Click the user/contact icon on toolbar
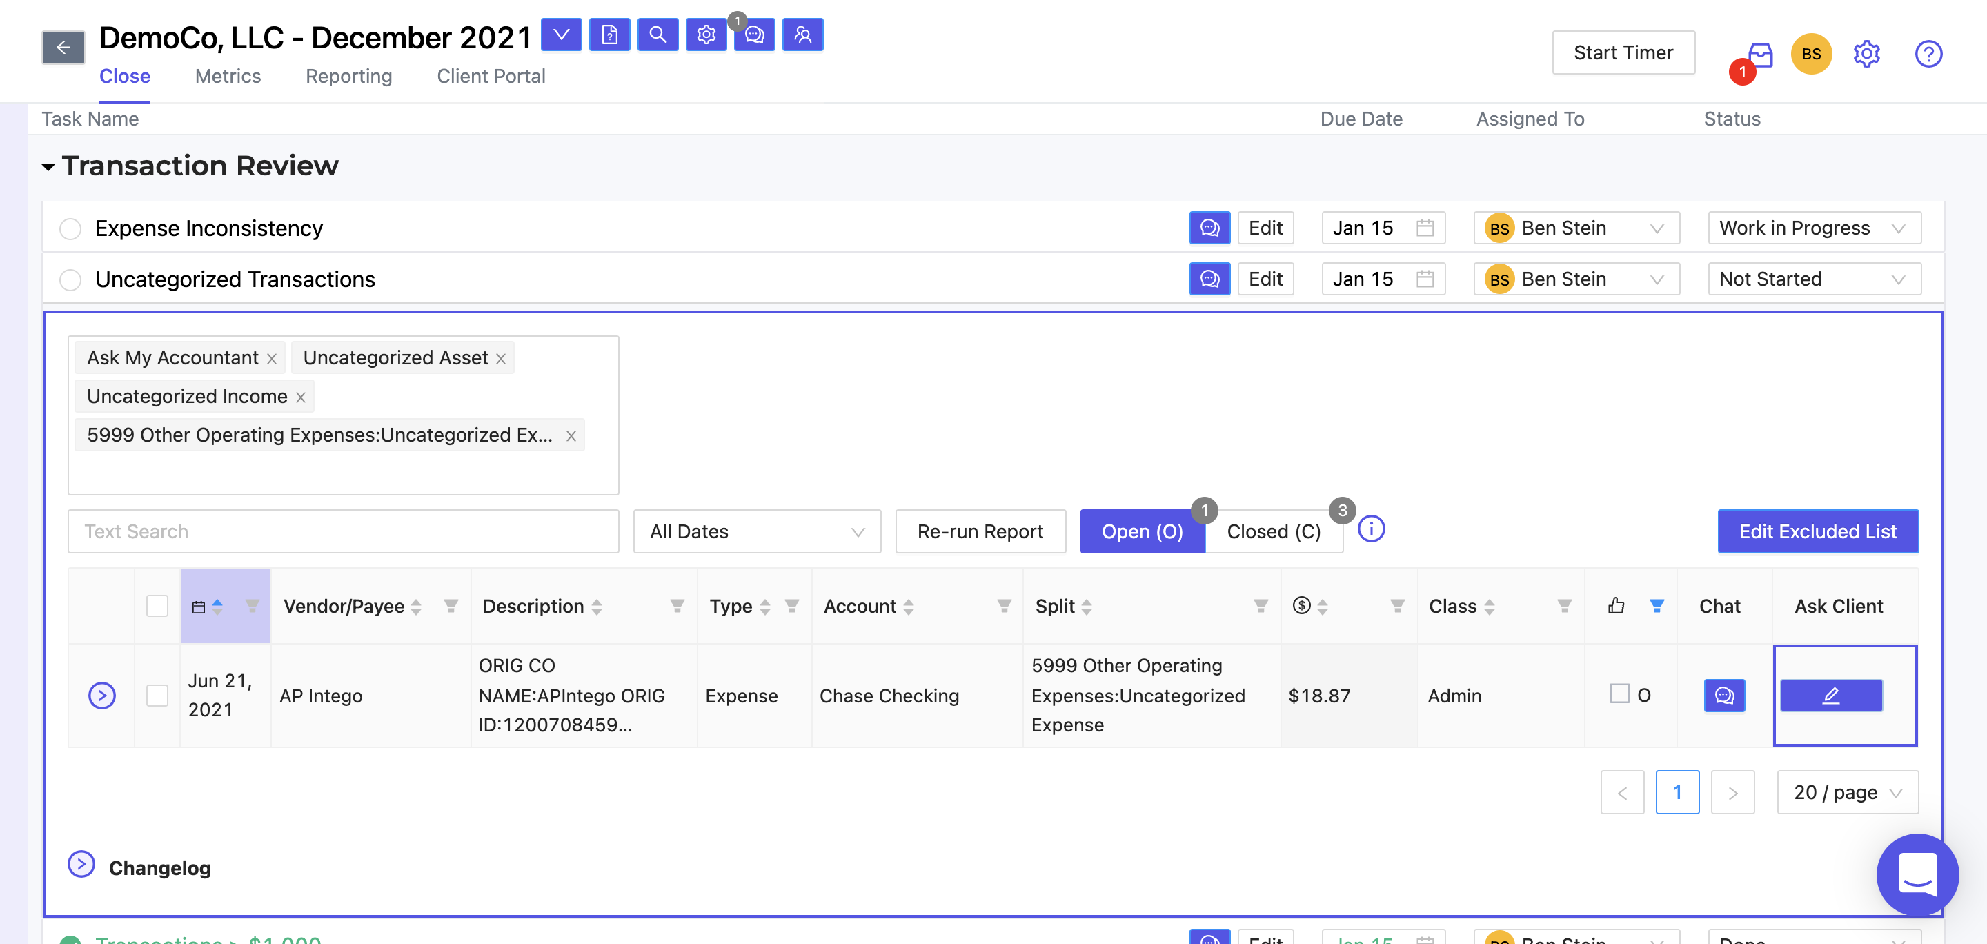The image size is (1987, 944). tap(802, 35)
